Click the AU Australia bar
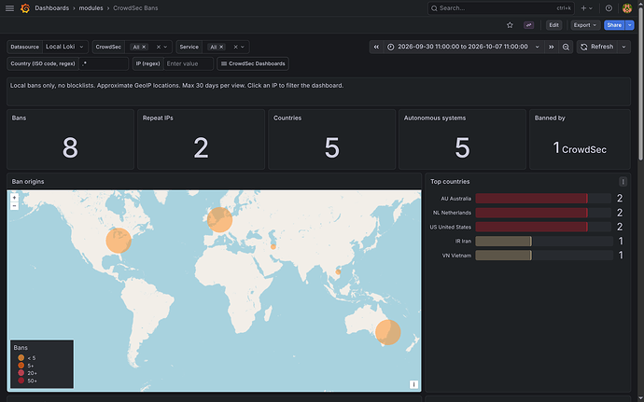The height and width of the screenshot is (402, 644). (531, 199)
